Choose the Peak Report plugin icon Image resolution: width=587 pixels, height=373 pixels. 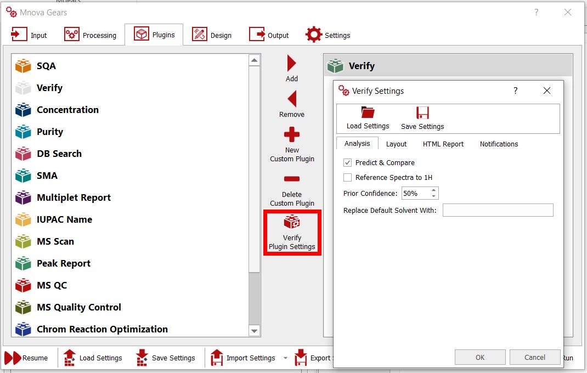coord(23,263)
